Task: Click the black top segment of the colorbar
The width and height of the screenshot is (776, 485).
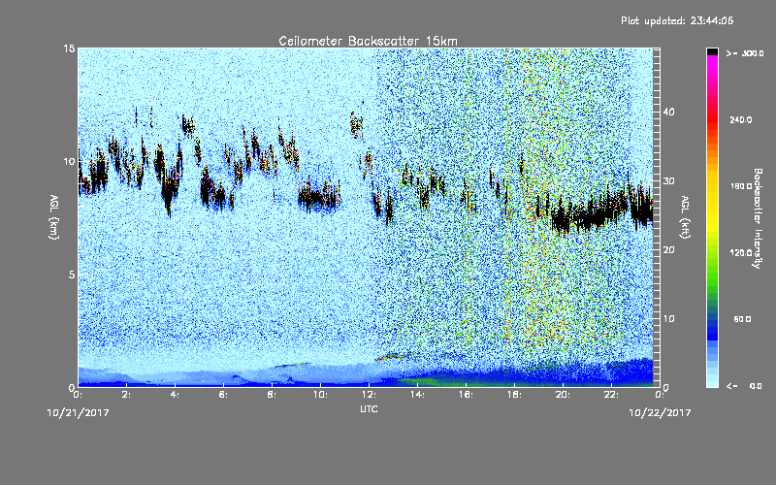Action: pyautogui.click(x=712, y=51)
